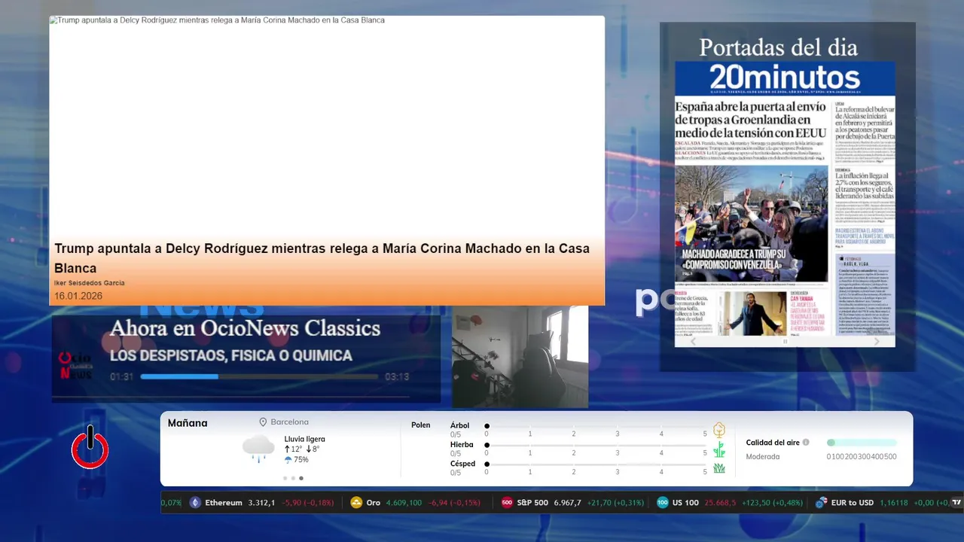Click the S&P 500 value 6.967,7
The width and height of the screenshot is (964, 542).
pos(568,503)
